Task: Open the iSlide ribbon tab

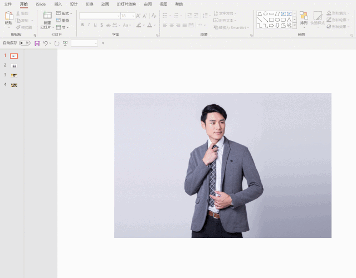Action: click(41, 4)
